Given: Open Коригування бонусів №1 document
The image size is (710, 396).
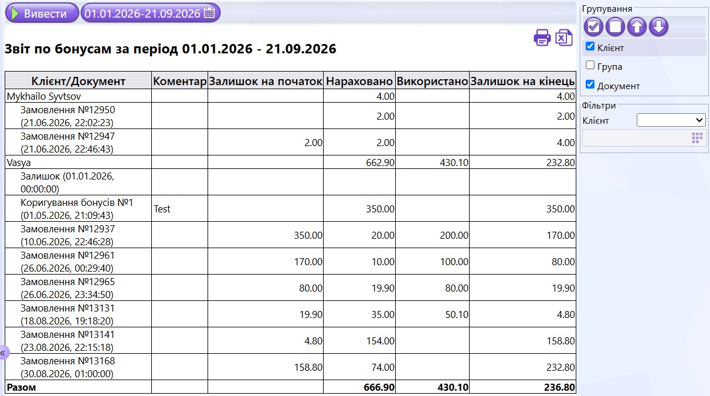Looking at the screenshot, I should [x=77, y=208].
